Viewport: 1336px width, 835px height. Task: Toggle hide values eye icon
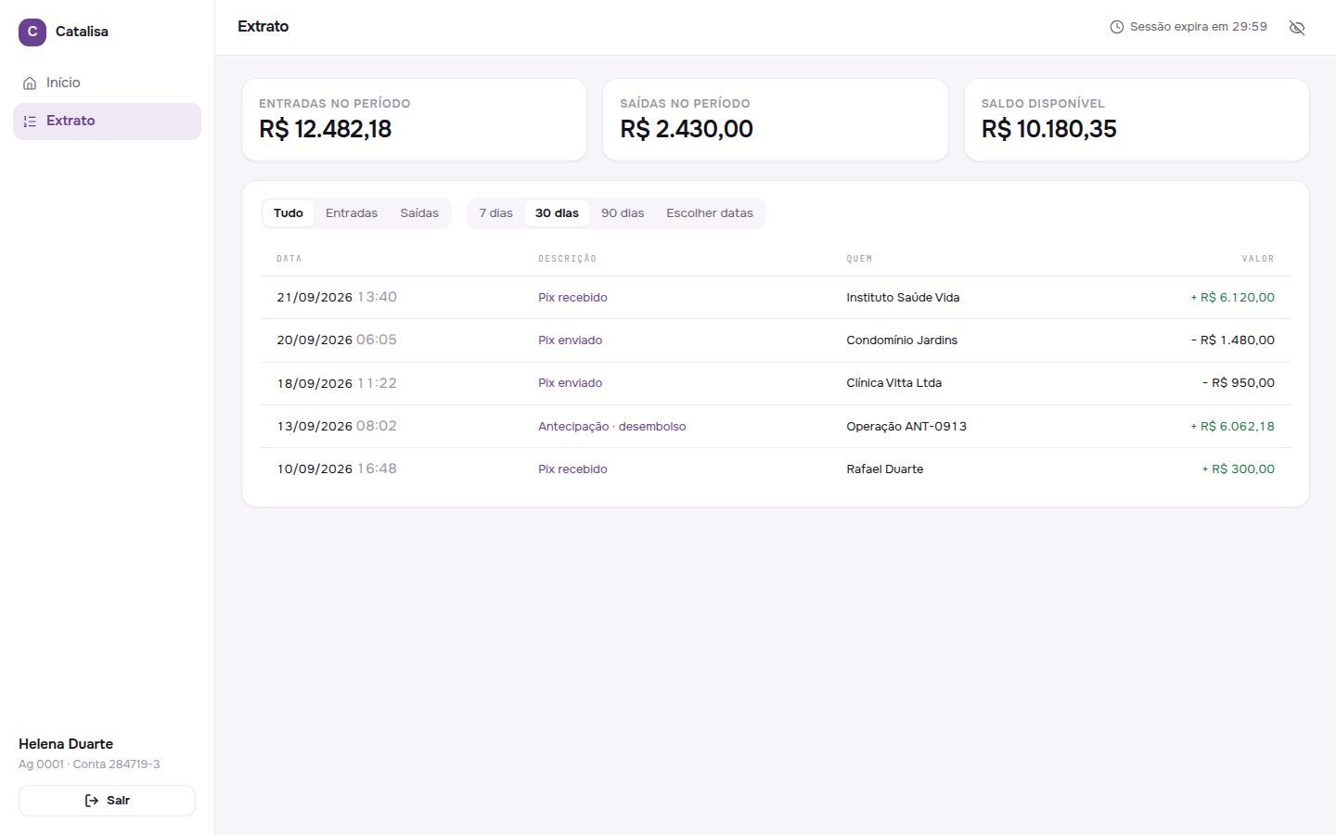click(1297, 28)
